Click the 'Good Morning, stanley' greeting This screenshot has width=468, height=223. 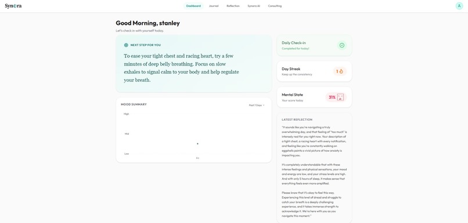[x=147, y=23]
